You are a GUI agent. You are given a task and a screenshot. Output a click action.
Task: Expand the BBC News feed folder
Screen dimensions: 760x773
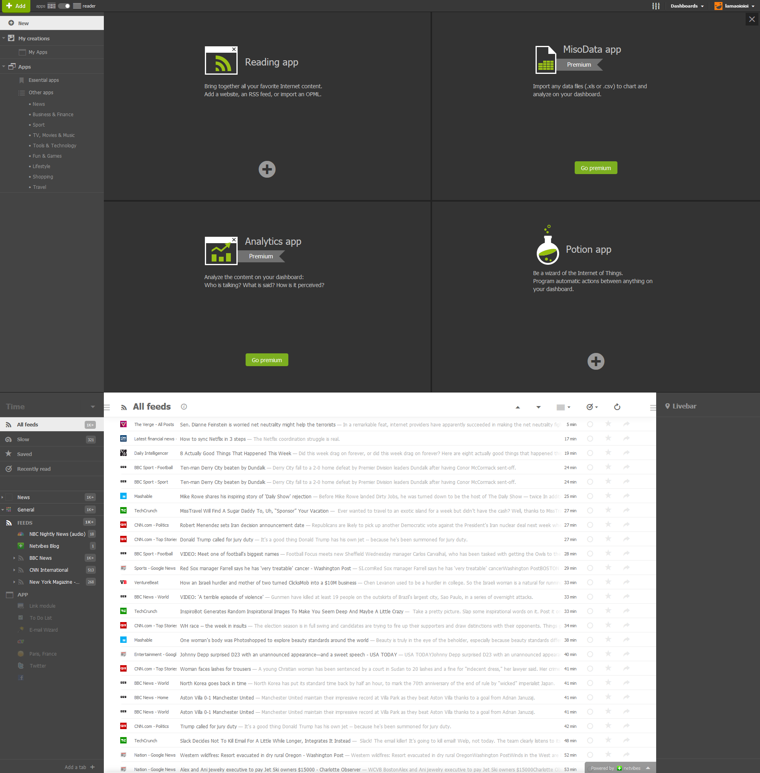(14, 558)
